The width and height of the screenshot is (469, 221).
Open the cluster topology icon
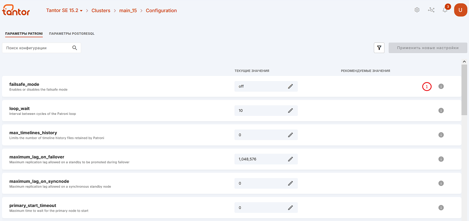pyautogui.click(x=431, y=10)
